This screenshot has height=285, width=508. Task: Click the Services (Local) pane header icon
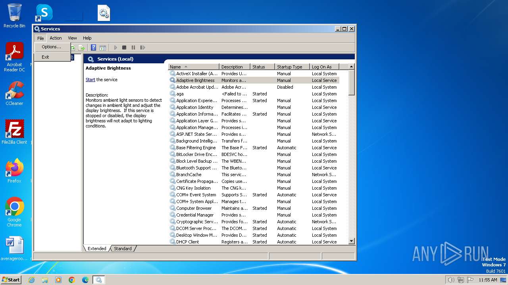90,59
